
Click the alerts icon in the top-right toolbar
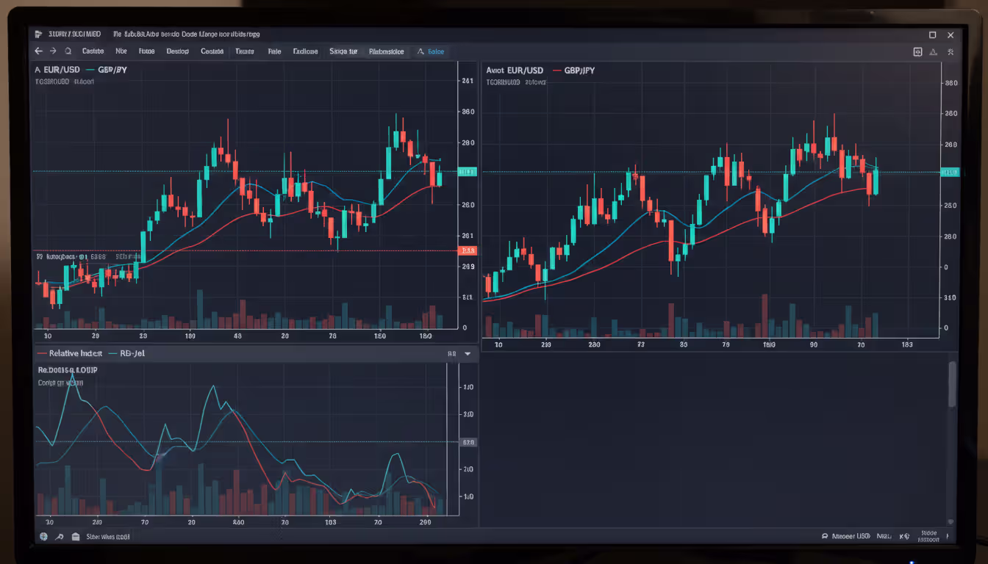[934, 51]
